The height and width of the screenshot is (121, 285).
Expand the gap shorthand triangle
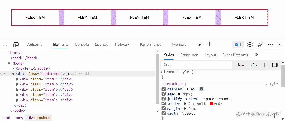(179, 94)
